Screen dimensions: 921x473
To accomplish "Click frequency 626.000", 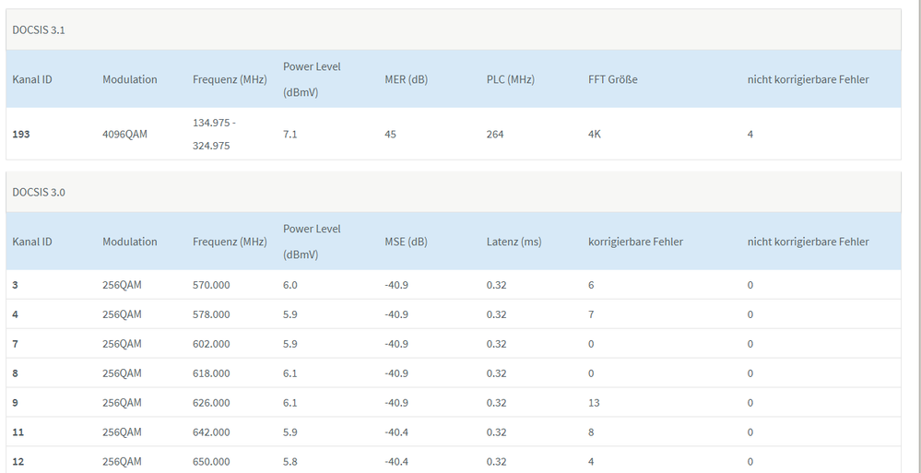I will (x=211, y=403).
